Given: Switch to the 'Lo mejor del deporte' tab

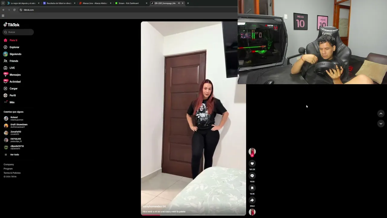Looking at the screenshot, I should click(23, 3).
